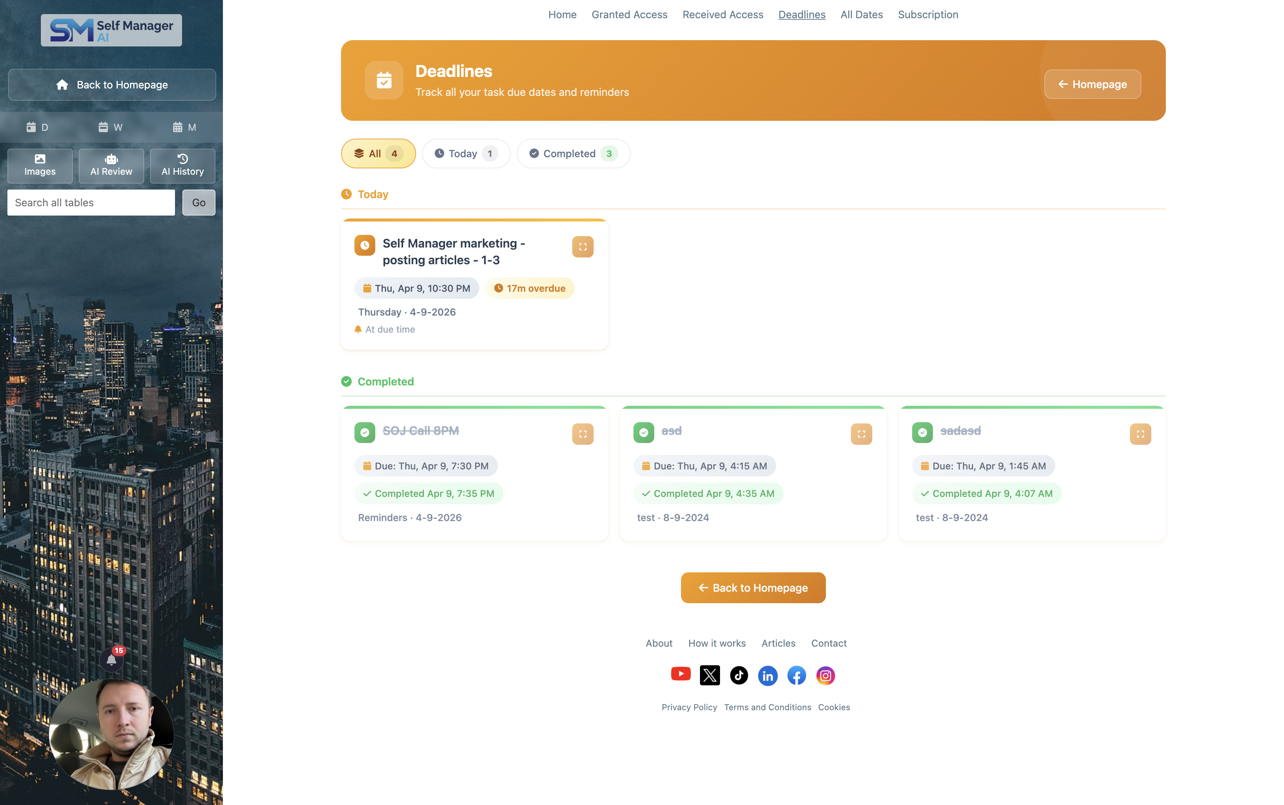Click Due: Thu, Apr 9, 4:15 AM chip
Image resolution: width=1284 pixels, height=805 pixels.
point(704,466)
